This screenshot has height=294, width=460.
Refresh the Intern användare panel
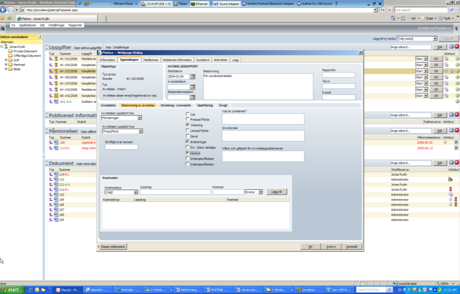[x=40, y=37]
